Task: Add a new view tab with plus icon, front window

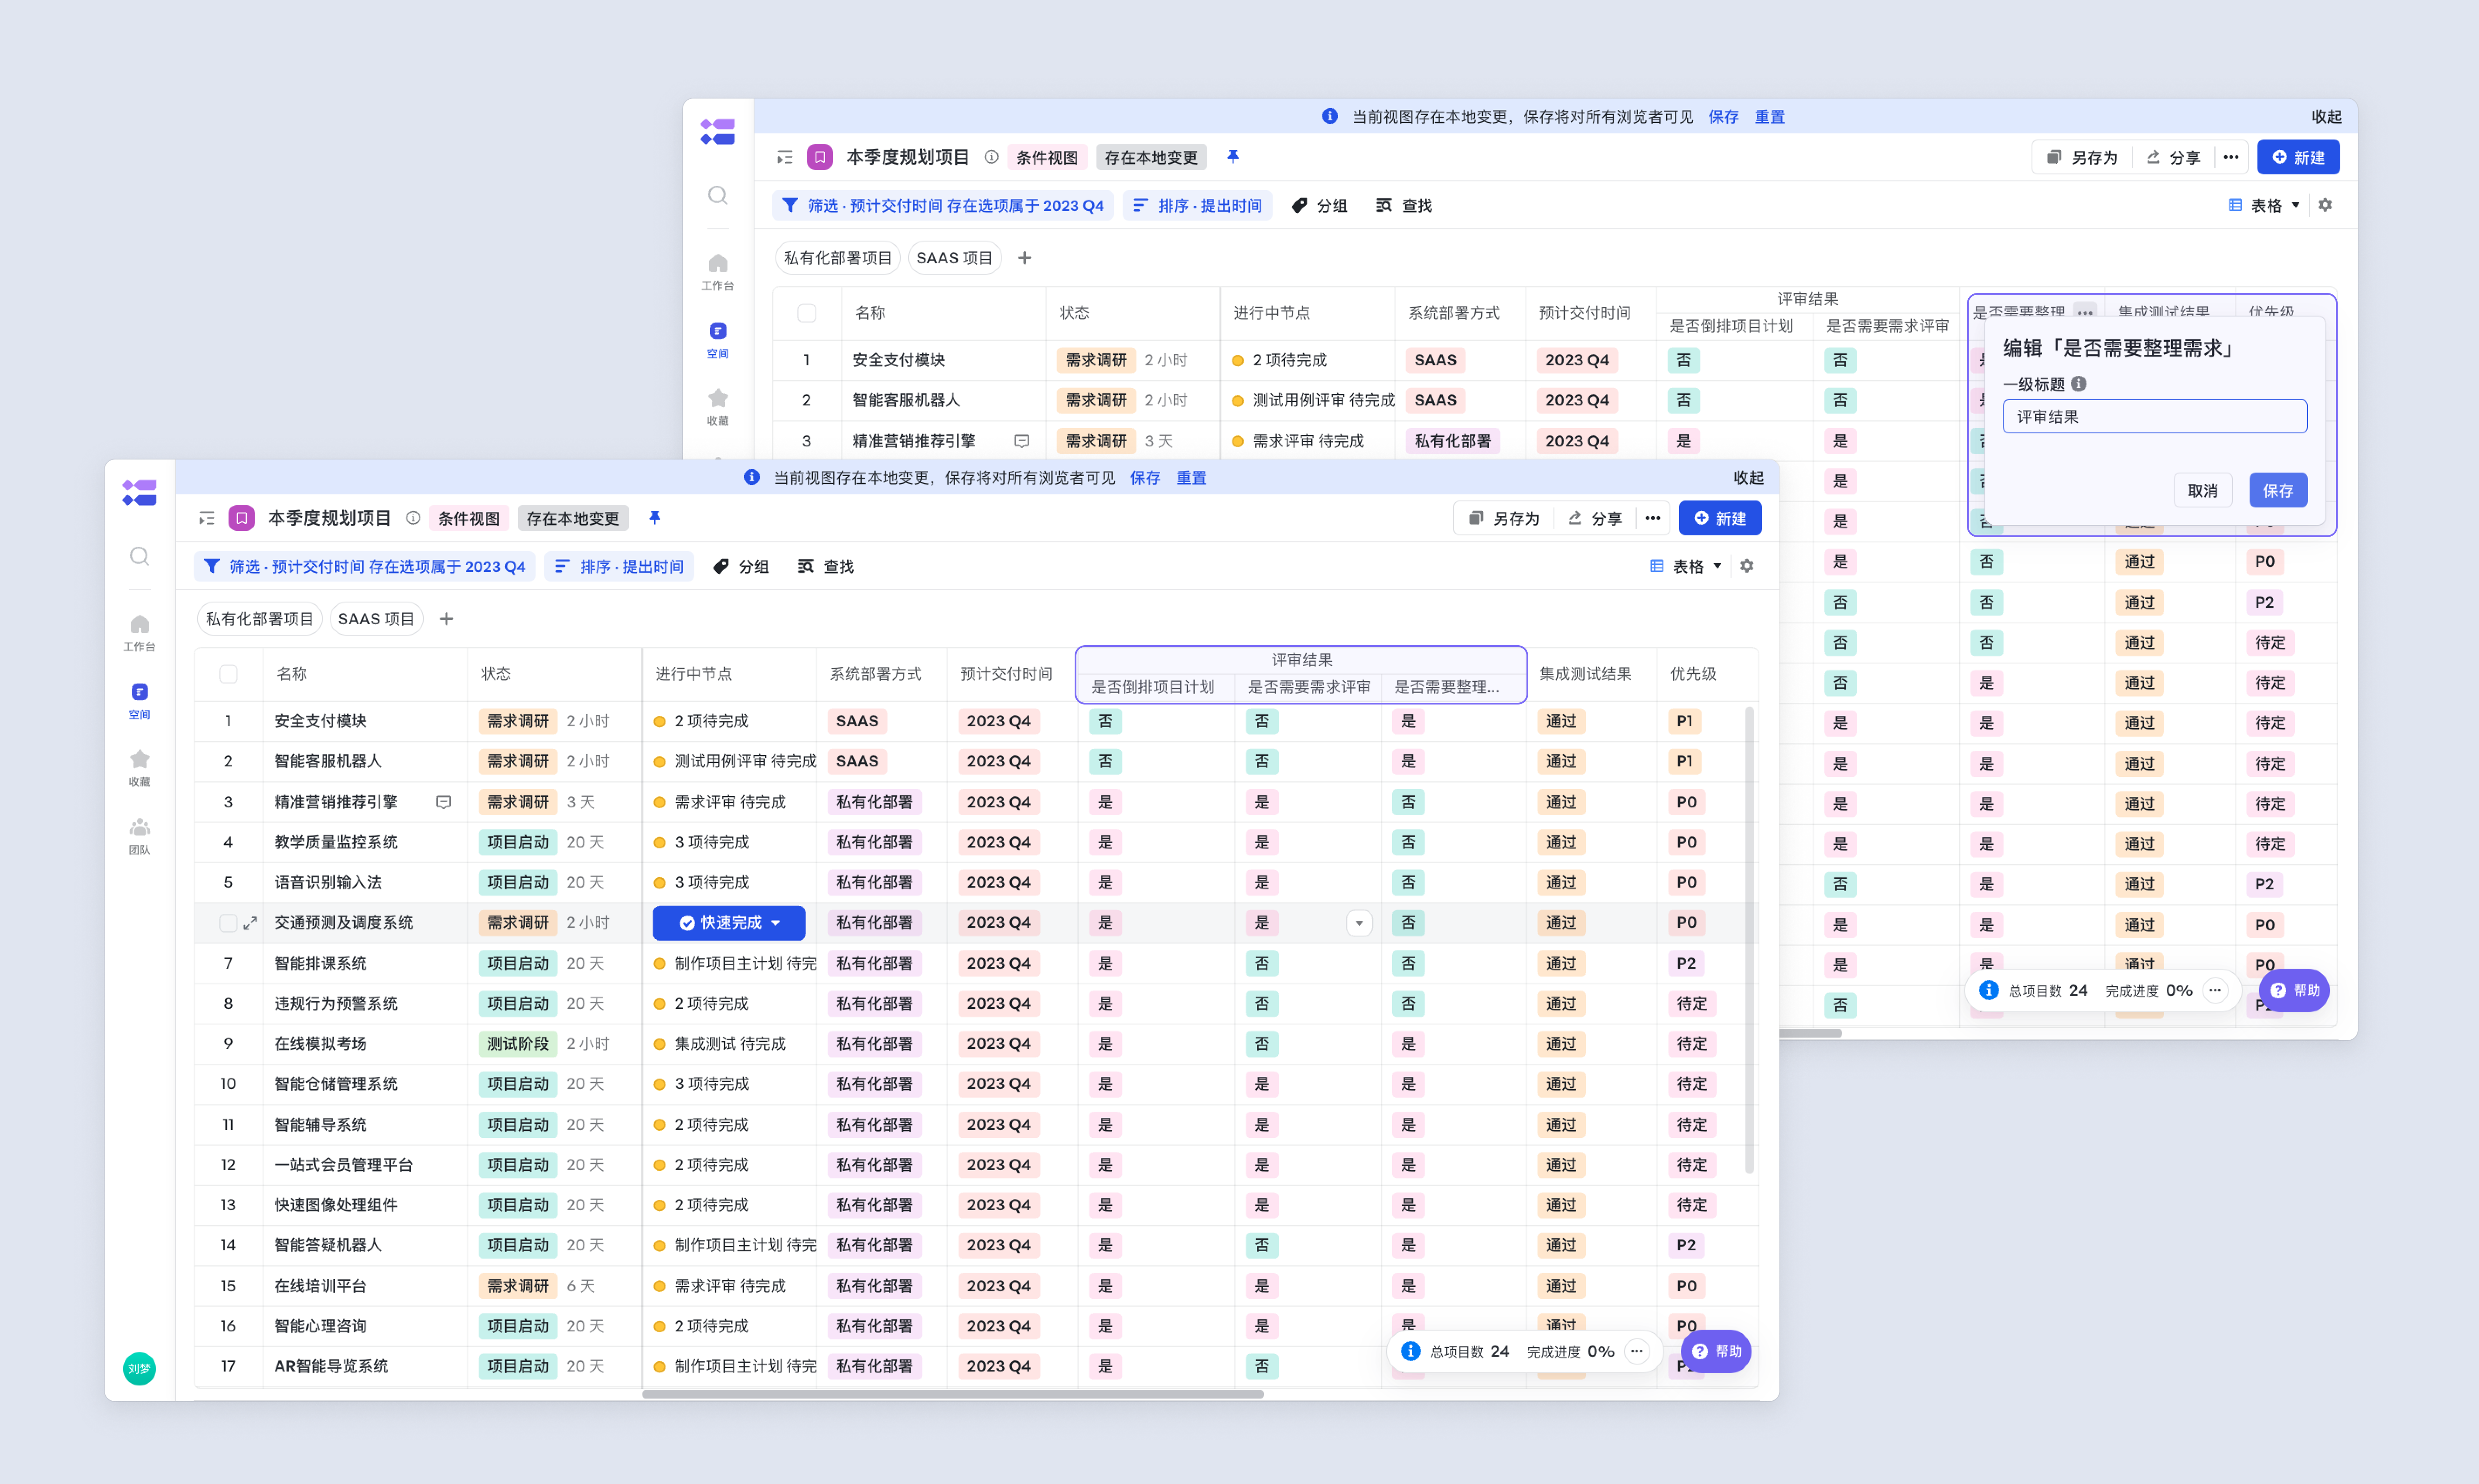Action: tap(446, 619)
